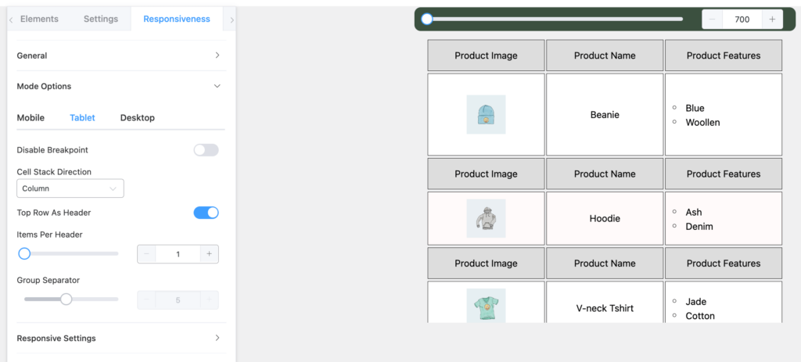Click the right tab-scroll arrow beside Responsiveness

(232, 20)
